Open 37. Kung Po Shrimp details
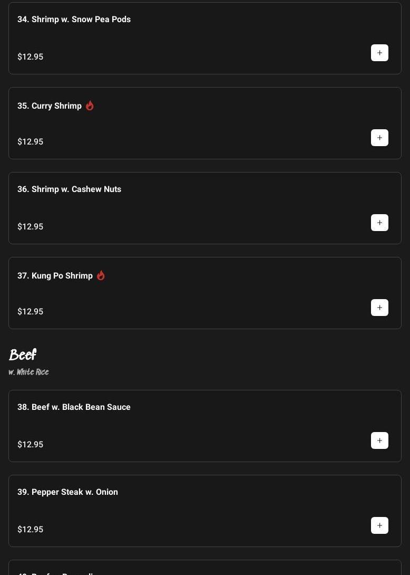410x575 pixels. 55,276
